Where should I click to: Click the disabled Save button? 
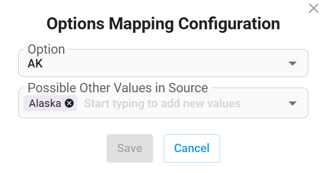click(130, 148)
